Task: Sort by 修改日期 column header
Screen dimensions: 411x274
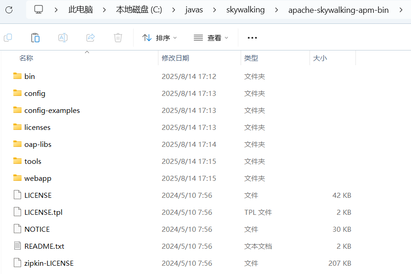Action: pos(175,58)
